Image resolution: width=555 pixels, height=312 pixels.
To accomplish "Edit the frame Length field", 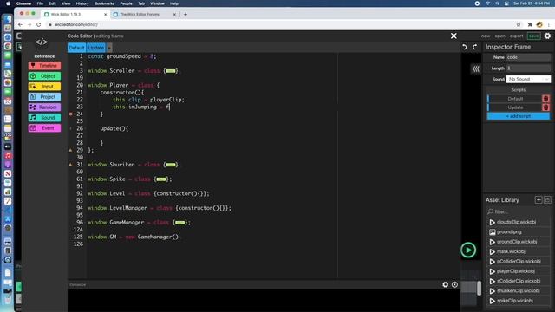I will [528, 68].
